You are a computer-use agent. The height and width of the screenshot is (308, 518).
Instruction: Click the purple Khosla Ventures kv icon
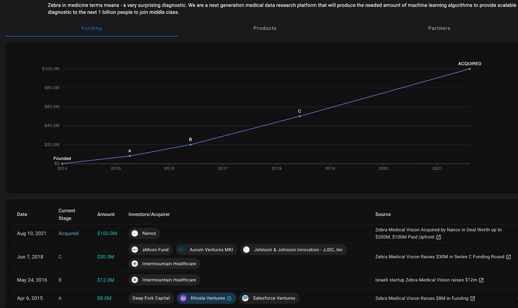coord(183,298)
